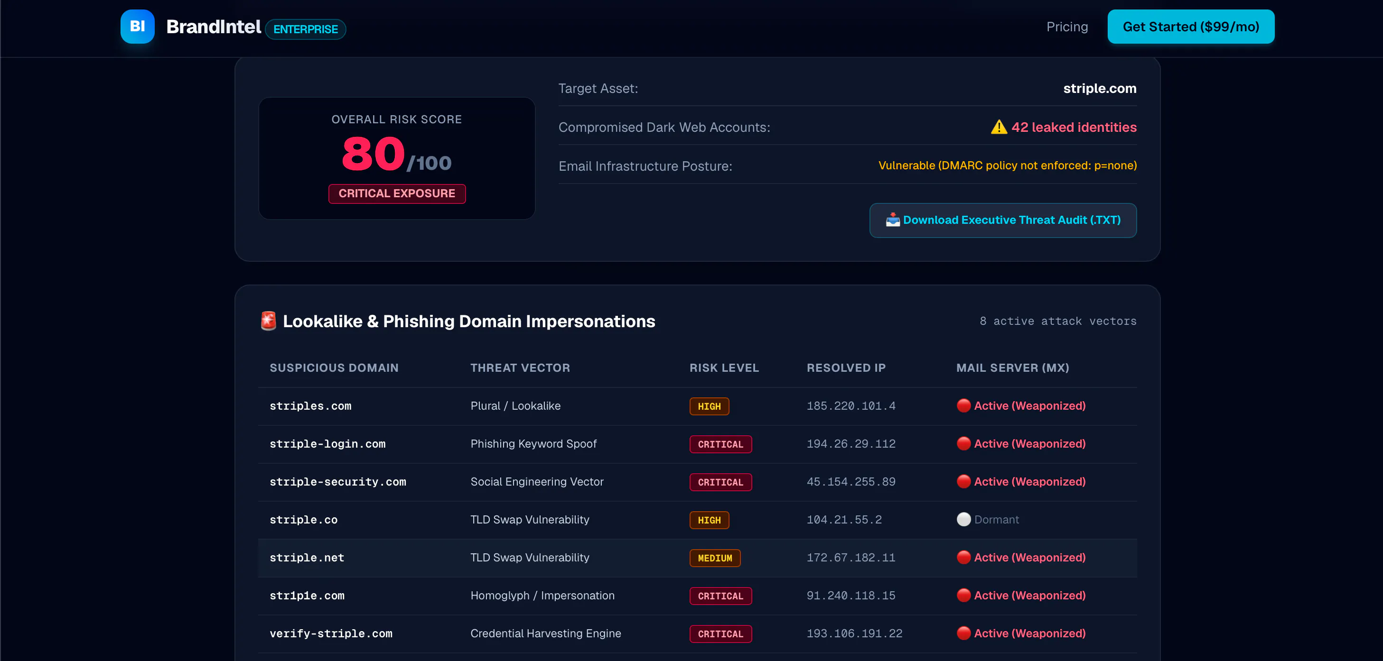The image size is (1383, 661).
Task: Click the BI logo icon
Action: point(138,26)
